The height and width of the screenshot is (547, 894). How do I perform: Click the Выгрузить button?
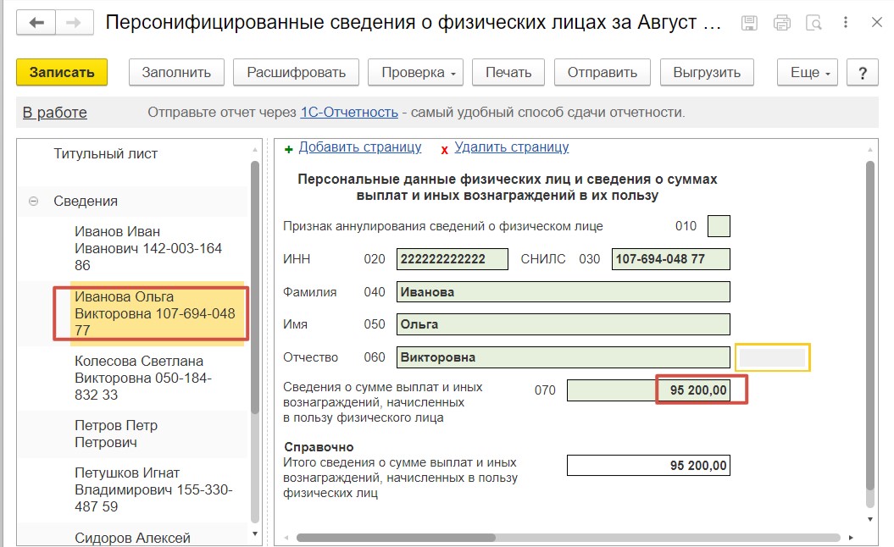click(707, 72)
